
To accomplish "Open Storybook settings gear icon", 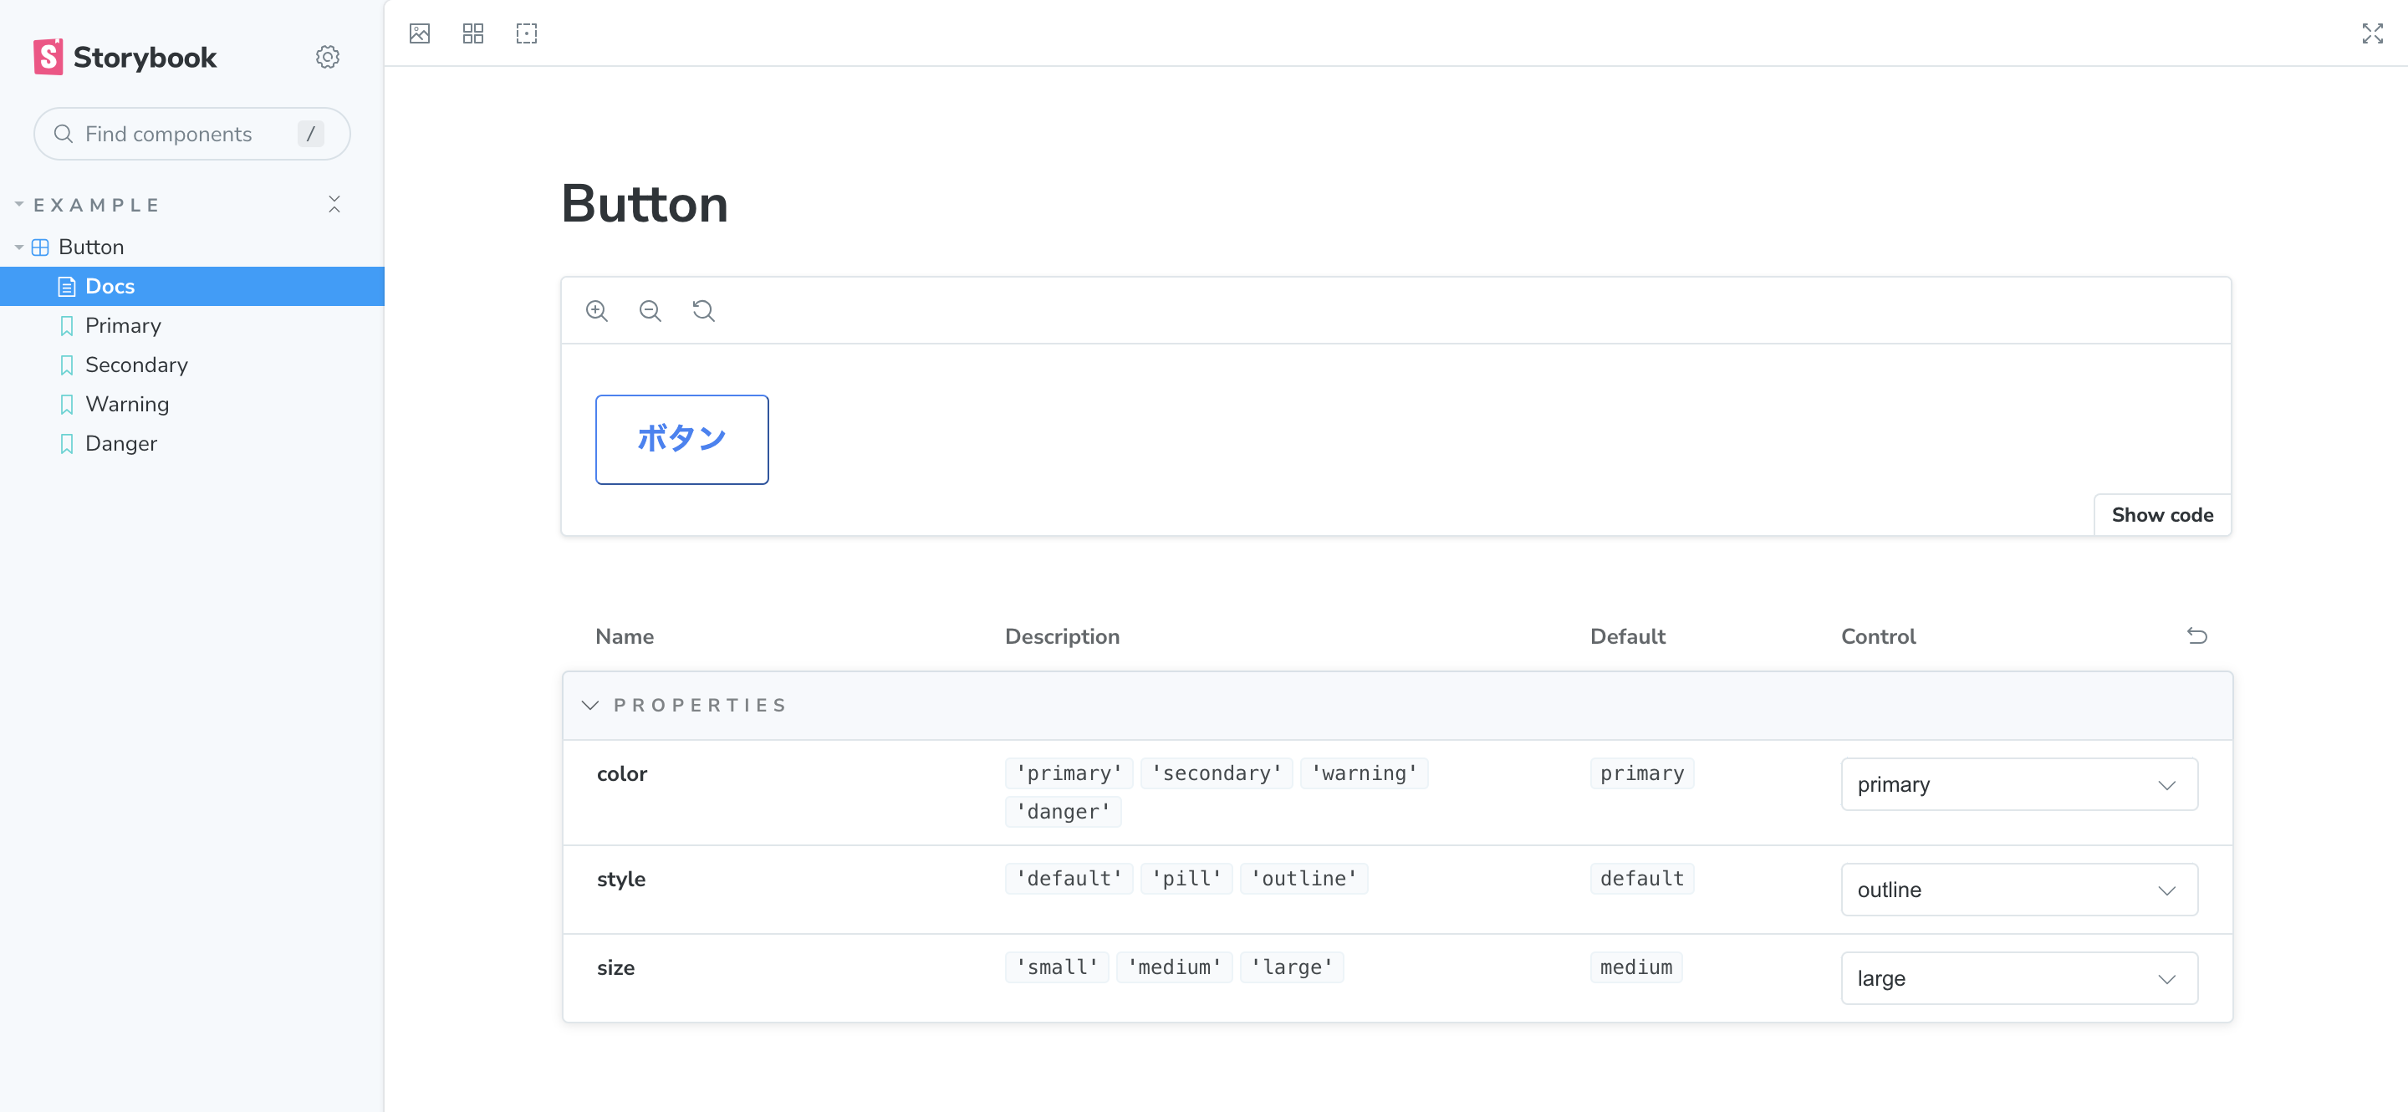I will 327,57.
